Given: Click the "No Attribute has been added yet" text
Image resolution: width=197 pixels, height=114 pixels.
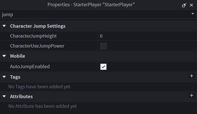Looking at the screenshot, I should (x=42, y=106).
